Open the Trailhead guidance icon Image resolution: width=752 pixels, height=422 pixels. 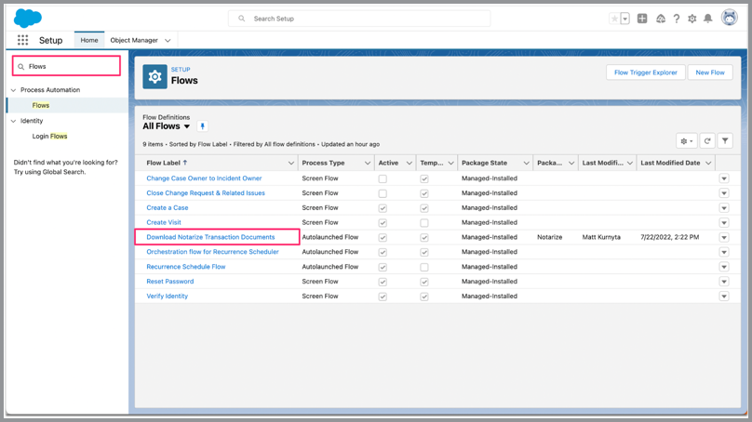(660, 19)
